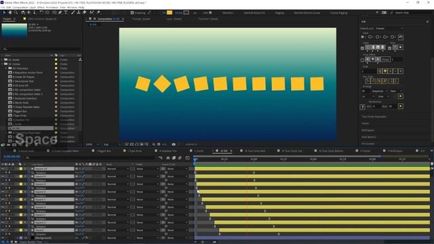Expand the FX Console panel header
This screenshot has width=434, height=244.
tap(368, 144)
